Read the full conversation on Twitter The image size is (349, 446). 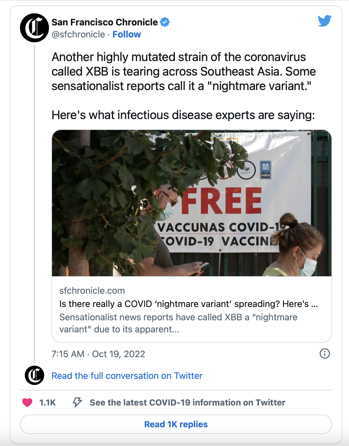tap(127, 376)
